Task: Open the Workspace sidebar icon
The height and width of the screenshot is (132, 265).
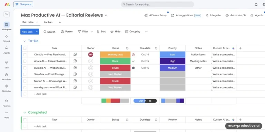Action: (7, 25)
